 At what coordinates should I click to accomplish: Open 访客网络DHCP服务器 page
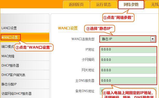pyautogui.click(x=25, y=94)
